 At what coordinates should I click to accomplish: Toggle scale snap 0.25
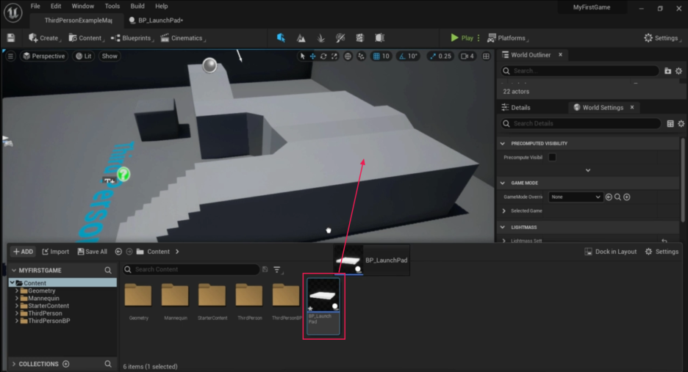pos(440,56)
